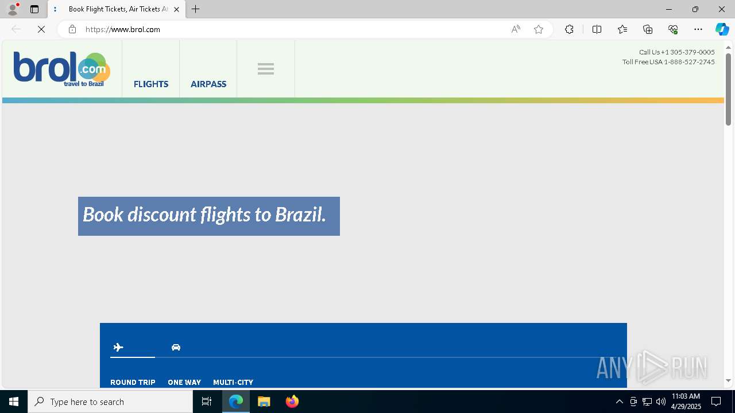735x413 pixels.
Task: Show hidden tray icons chevron
Action: tap(619, 402)
